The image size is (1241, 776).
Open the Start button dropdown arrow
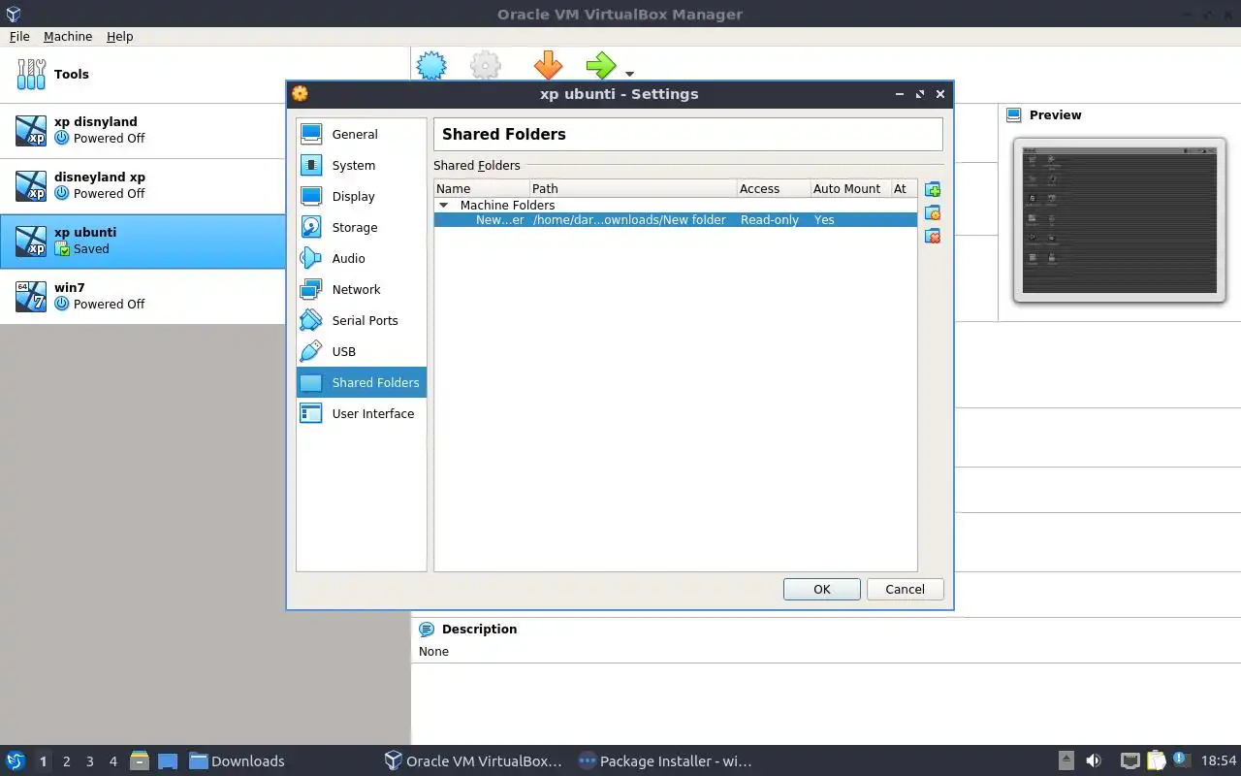coord(630,74)
